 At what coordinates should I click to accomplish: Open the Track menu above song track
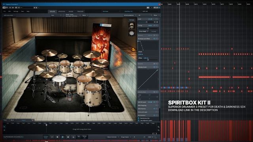[6, 120]
